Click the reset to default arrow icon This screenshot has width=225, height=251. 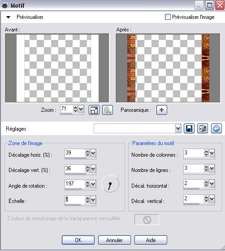[216, 128]
